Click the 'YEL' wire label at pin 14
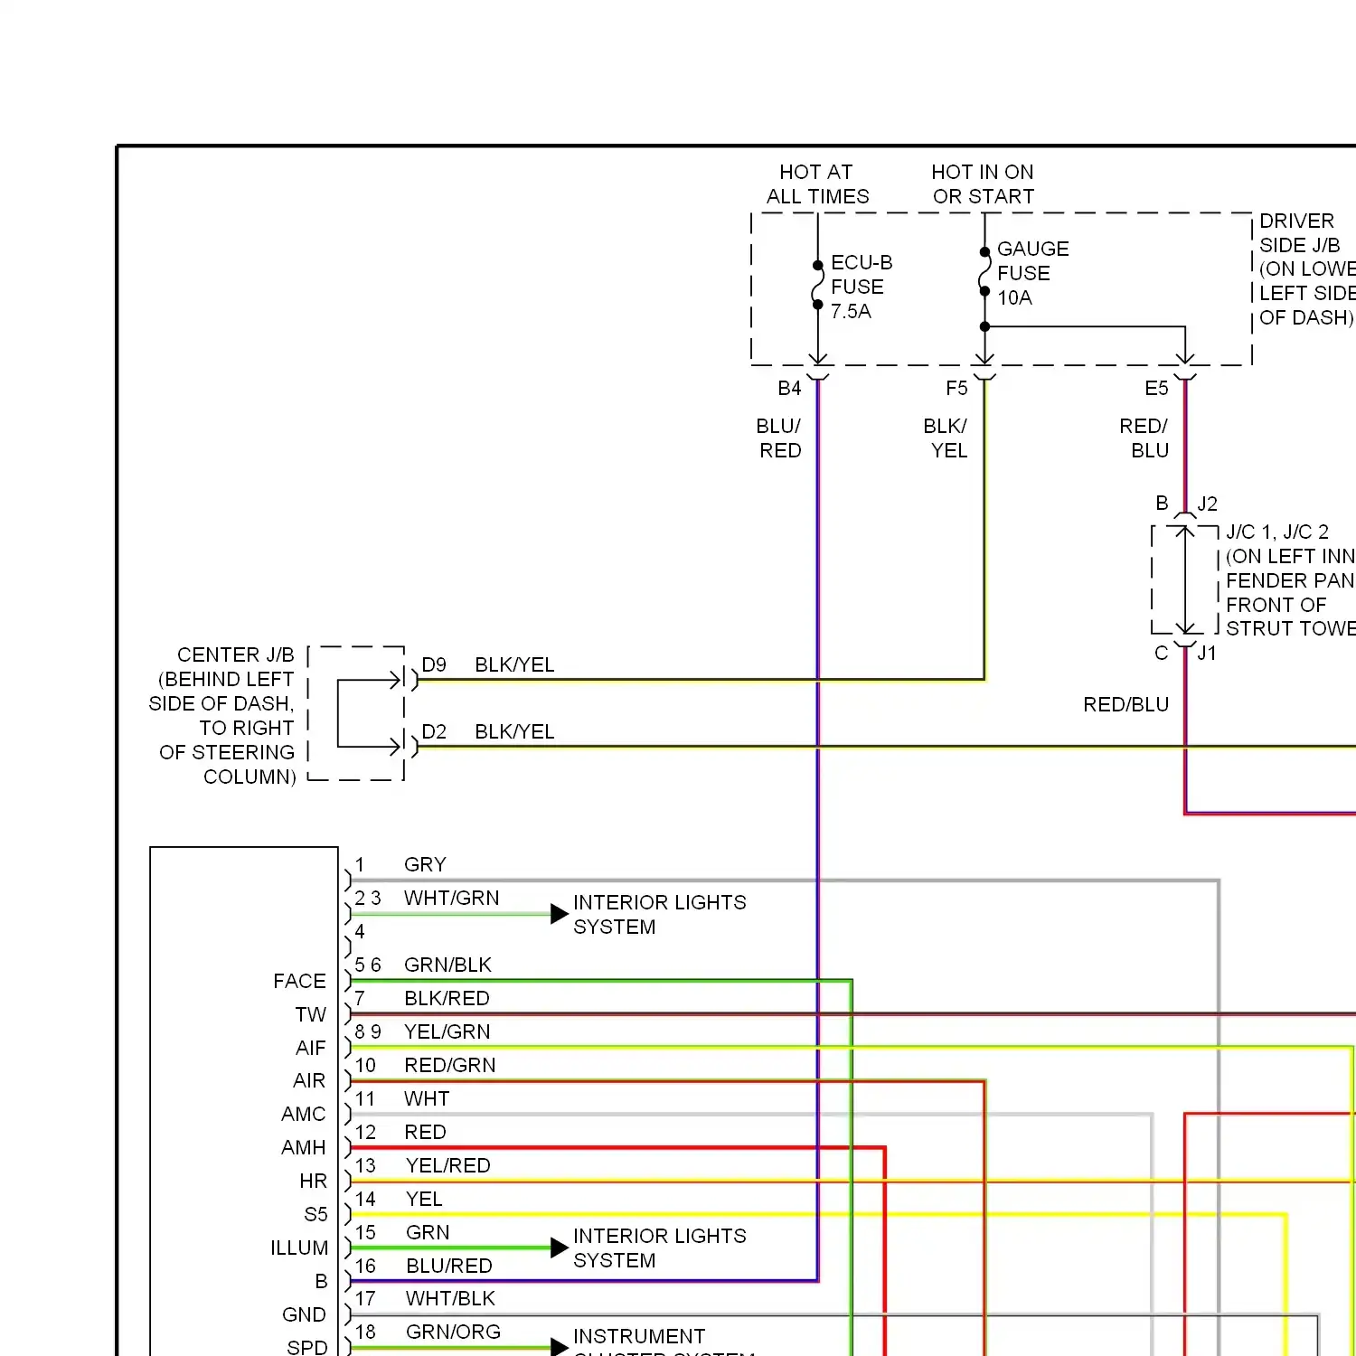 click(x=424, y=1200)
